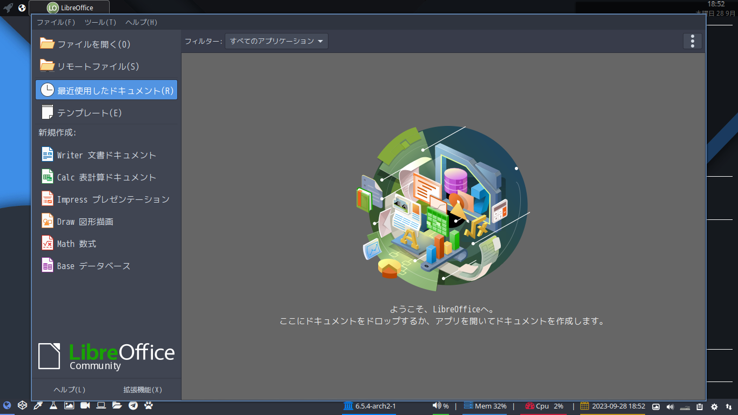The height and width of the screenshot is (415, 738).
Task: Click the cube icon in the taskbar
Action: click(22, 405)
